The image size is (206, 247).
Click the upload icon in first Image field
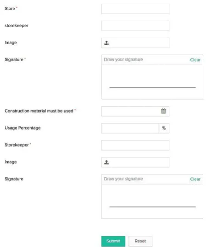click(x=106, y=43)
